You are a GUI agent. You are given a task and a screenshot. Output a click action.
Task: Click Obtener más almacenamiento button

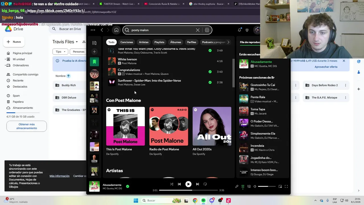27,126
